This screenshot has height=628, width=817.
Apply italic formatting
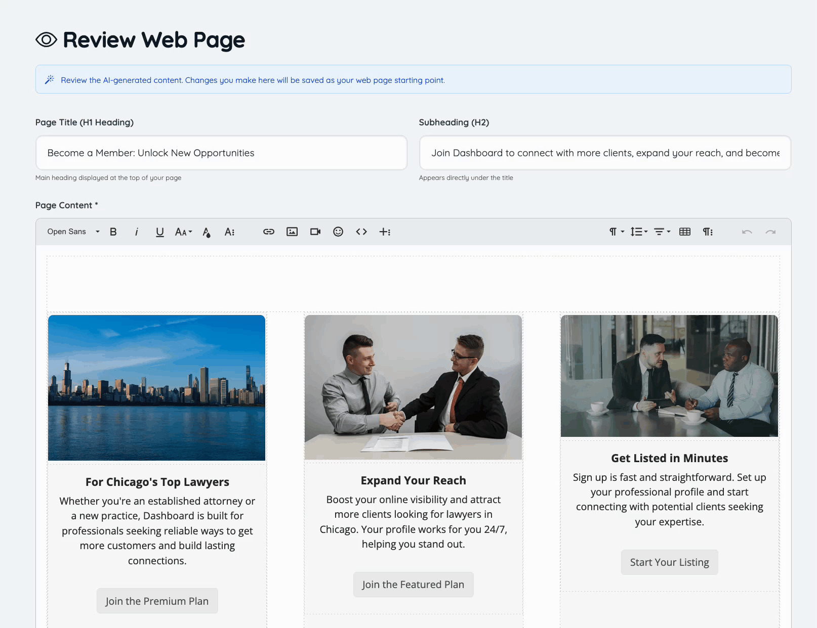coord(137,232)
